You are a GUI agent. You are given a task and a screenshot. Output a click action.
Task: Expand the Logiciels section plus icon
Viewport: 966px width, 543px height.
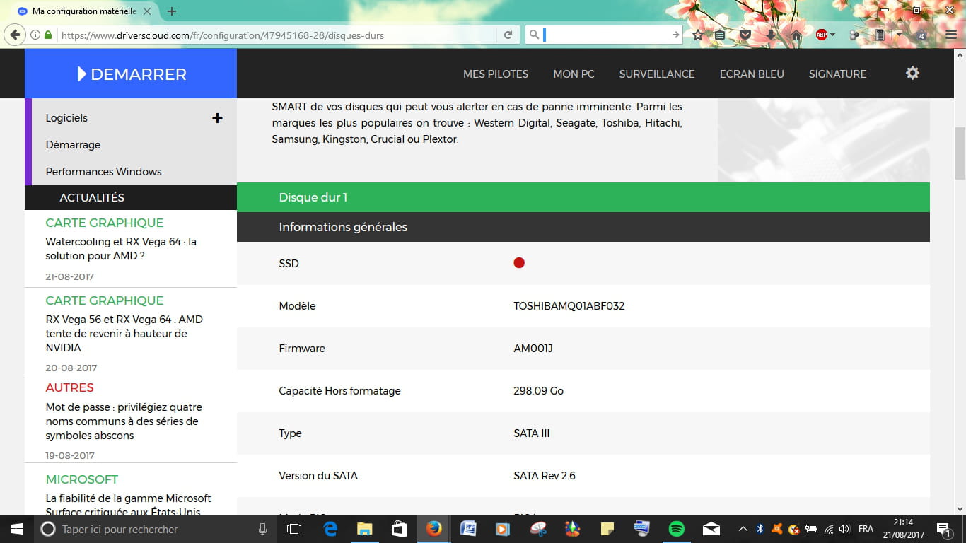pos(217,118)
